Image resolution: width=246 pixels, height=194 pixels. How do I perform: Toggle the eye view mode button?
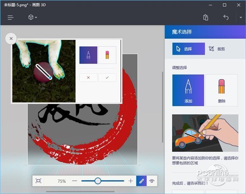[x=152, y=181]
